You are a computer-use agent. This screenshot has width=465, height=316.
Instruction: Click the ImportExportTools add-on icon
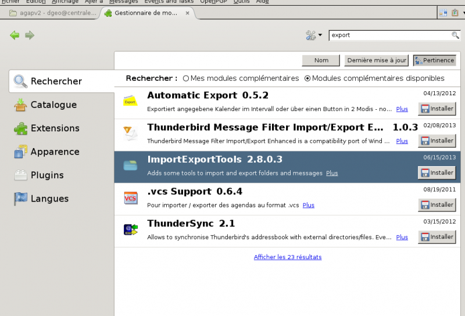click(130, 166)
